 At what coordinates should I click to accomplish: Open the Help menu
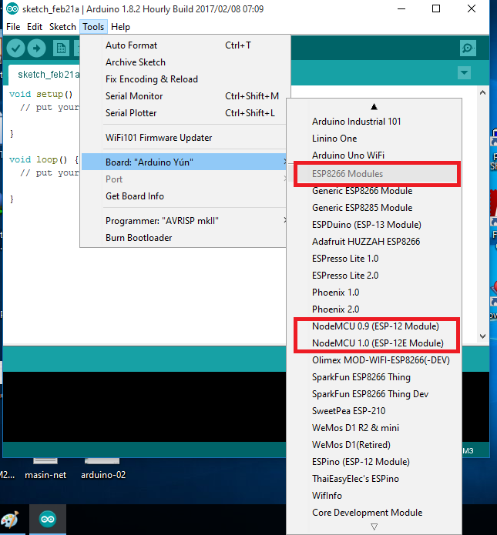pos(120,27)
